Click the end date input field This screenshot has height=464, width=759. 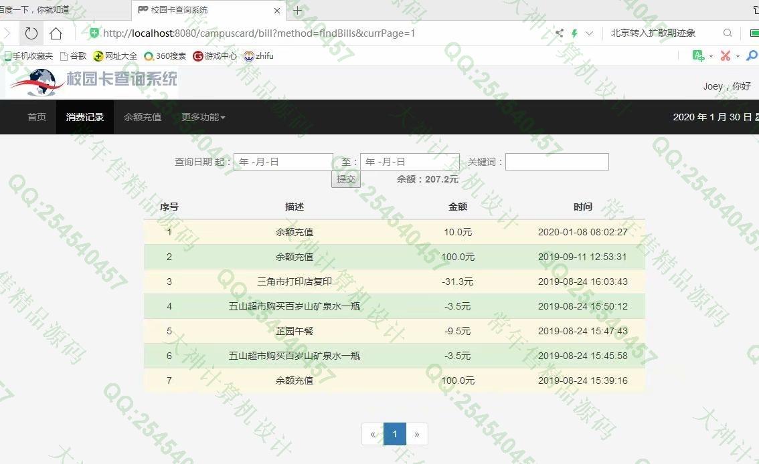point(410,162)
